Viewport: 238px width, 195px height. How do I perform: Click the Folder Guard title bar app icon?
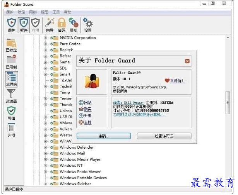click(x=6, y=4)
